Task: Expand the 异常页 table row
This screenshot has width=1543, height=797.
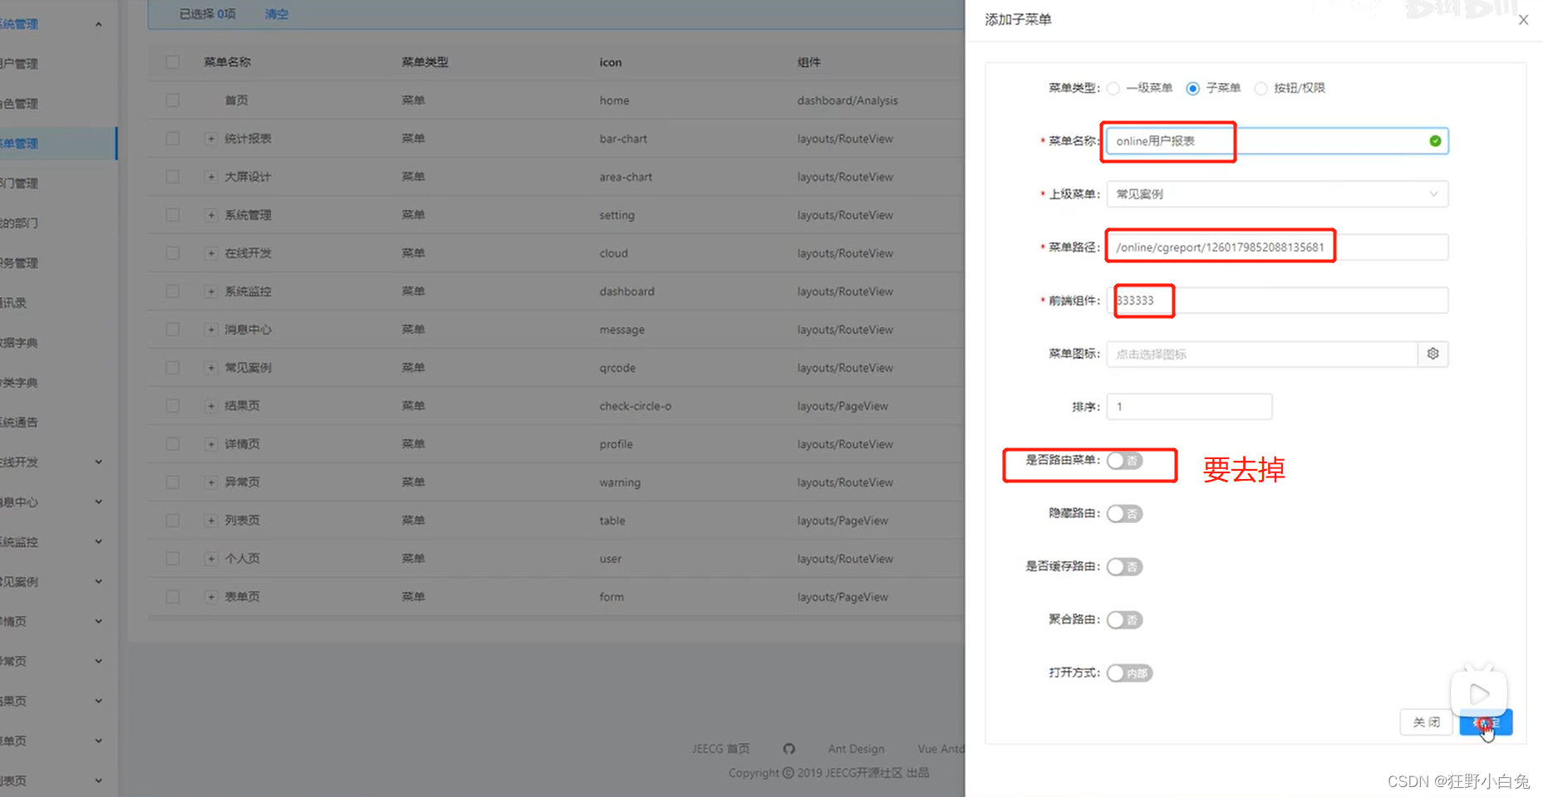Action: point(211,482)
